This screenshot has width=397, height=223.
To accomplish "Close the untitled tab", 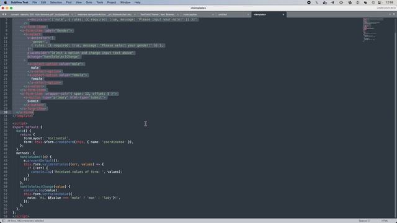I will [248, 15].
